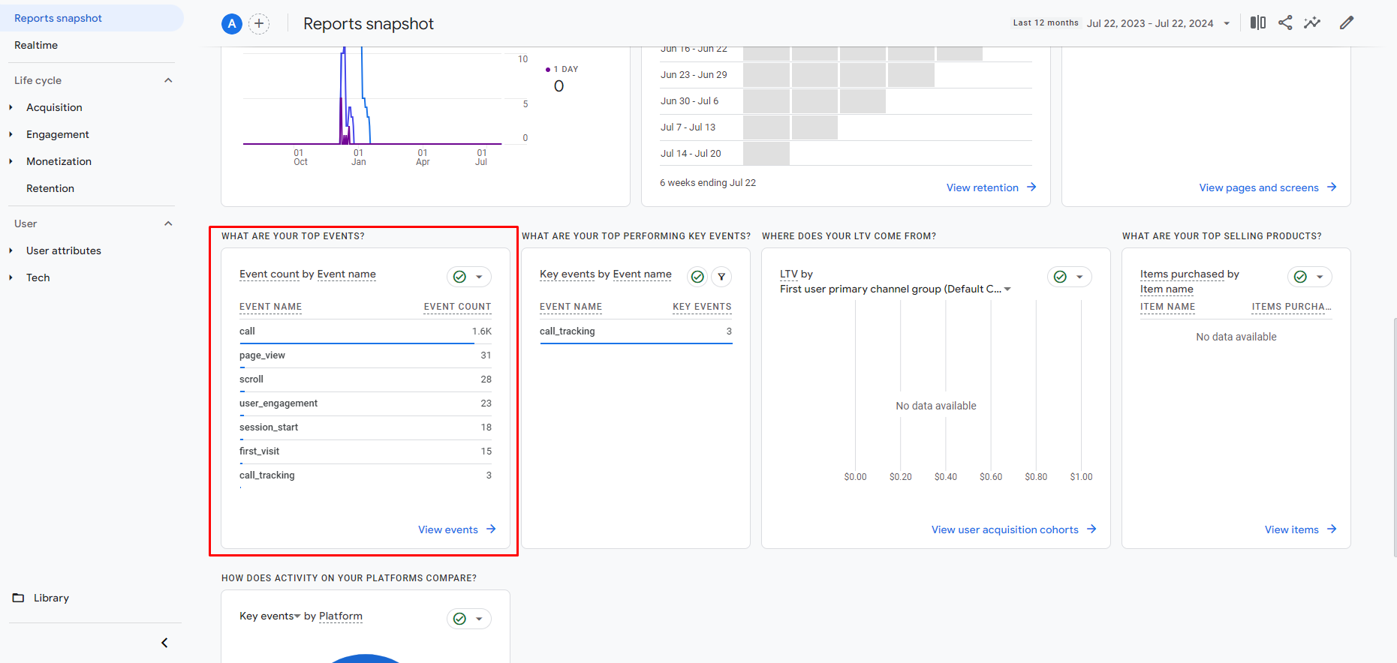Add a comparison with plus icon
Screen dimensions: 1397x663
click(259, 24)
